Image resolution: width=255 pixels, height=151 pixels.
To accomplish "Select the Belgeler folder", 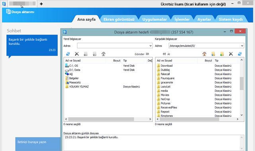I will pyautogui.click(x=72, y=78).
